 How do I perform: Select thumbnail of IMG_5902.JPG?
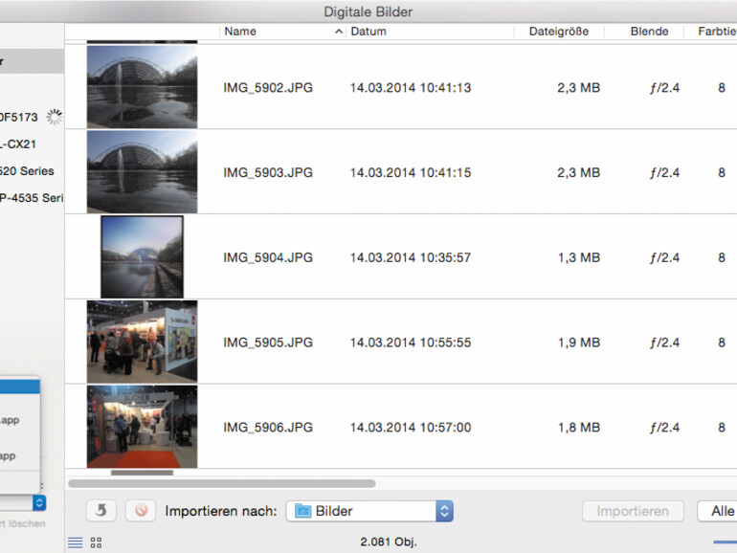click(x=142, y=86)
